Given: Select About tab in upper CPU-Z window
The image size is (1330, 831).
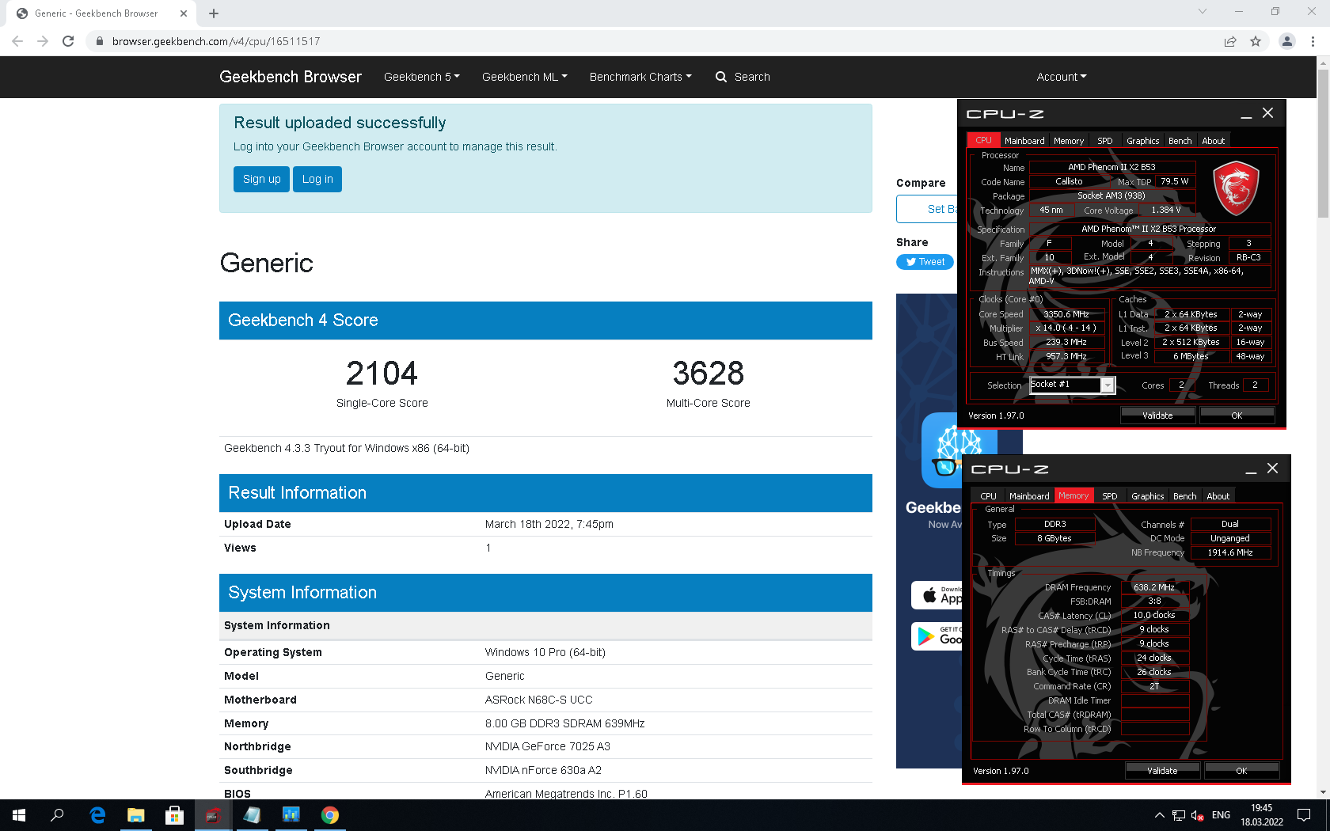Looking at the screenshot, I should tap(1214, 141).
